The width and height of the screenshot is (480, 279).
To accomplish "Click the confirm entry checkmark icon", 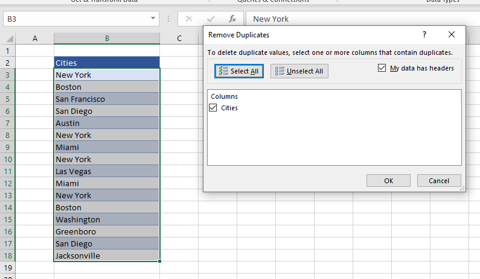I will coord(211,19).
